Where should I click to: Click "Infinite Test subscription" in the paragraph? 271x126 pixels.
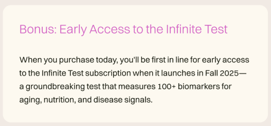86,73
